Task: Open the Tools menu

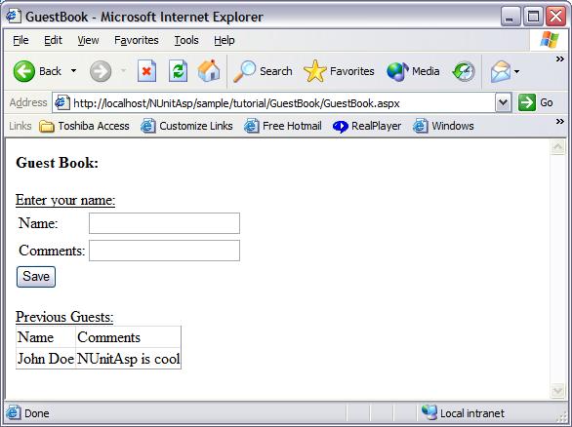Action: click(x=186, y=40)
